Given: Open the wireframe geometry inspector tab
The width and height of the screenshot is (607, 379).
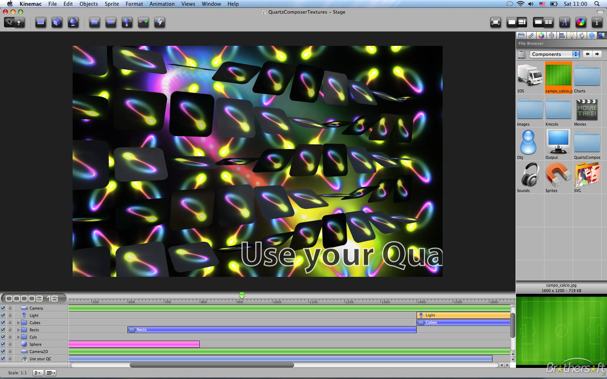Looking at the screenshot, I should click(x=551, y=35).
